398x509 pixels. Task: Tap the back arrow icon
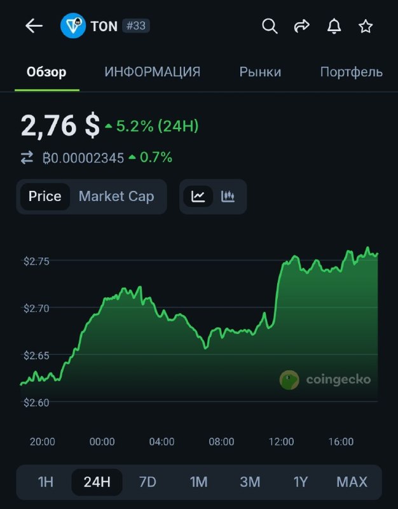click(x=34, y=26)
